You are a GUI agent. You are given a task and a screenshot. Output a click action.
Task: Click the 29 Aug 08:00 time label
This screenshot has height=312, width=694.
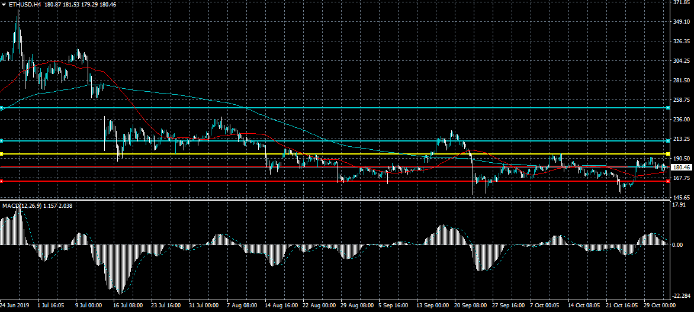[356, 306]
